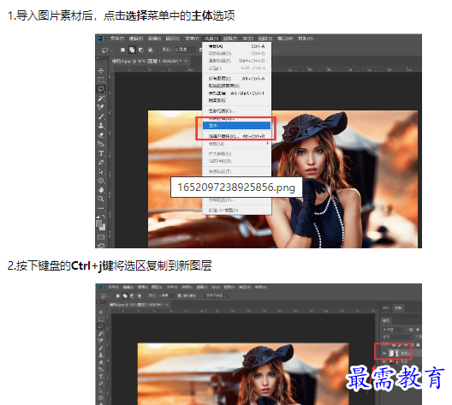Screen dimensions: 452x405
Task: Select the Magic Wand tool in second screenshot
Action: click(101, 334)
